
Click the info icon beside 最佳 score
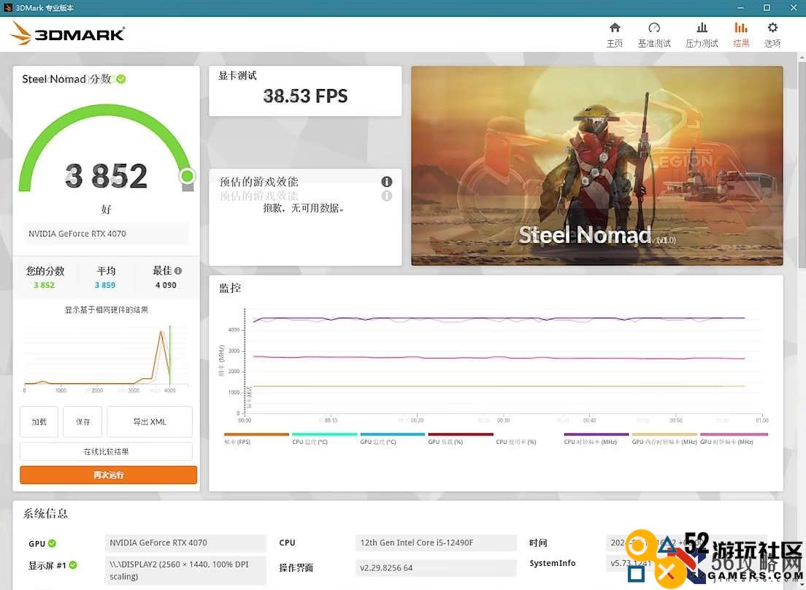click(178, 271)
